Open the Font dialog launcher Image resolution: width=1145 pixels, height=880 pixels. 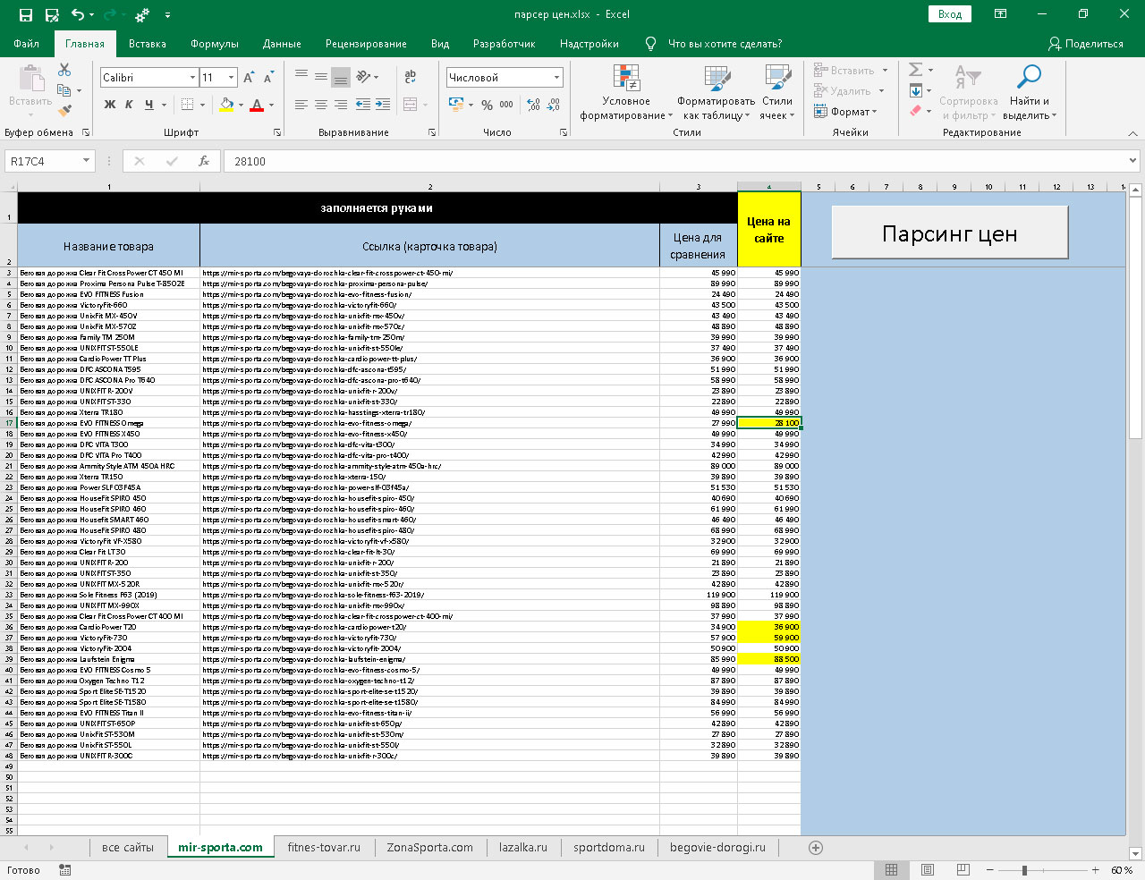(277, 132)
